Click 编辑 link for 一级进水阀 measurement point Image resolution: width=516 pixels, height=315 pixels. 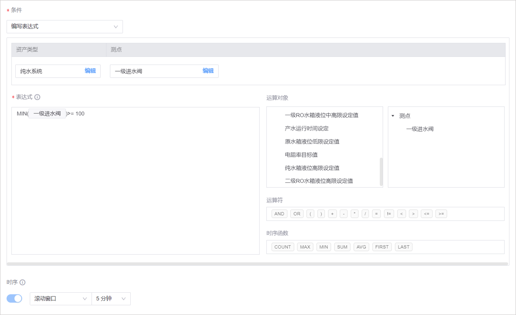tap(208, 71)
